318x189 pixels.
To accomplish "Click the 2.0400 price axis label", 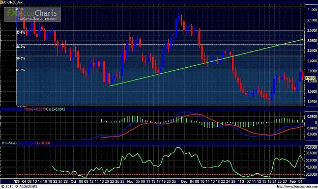I will 312,50.
